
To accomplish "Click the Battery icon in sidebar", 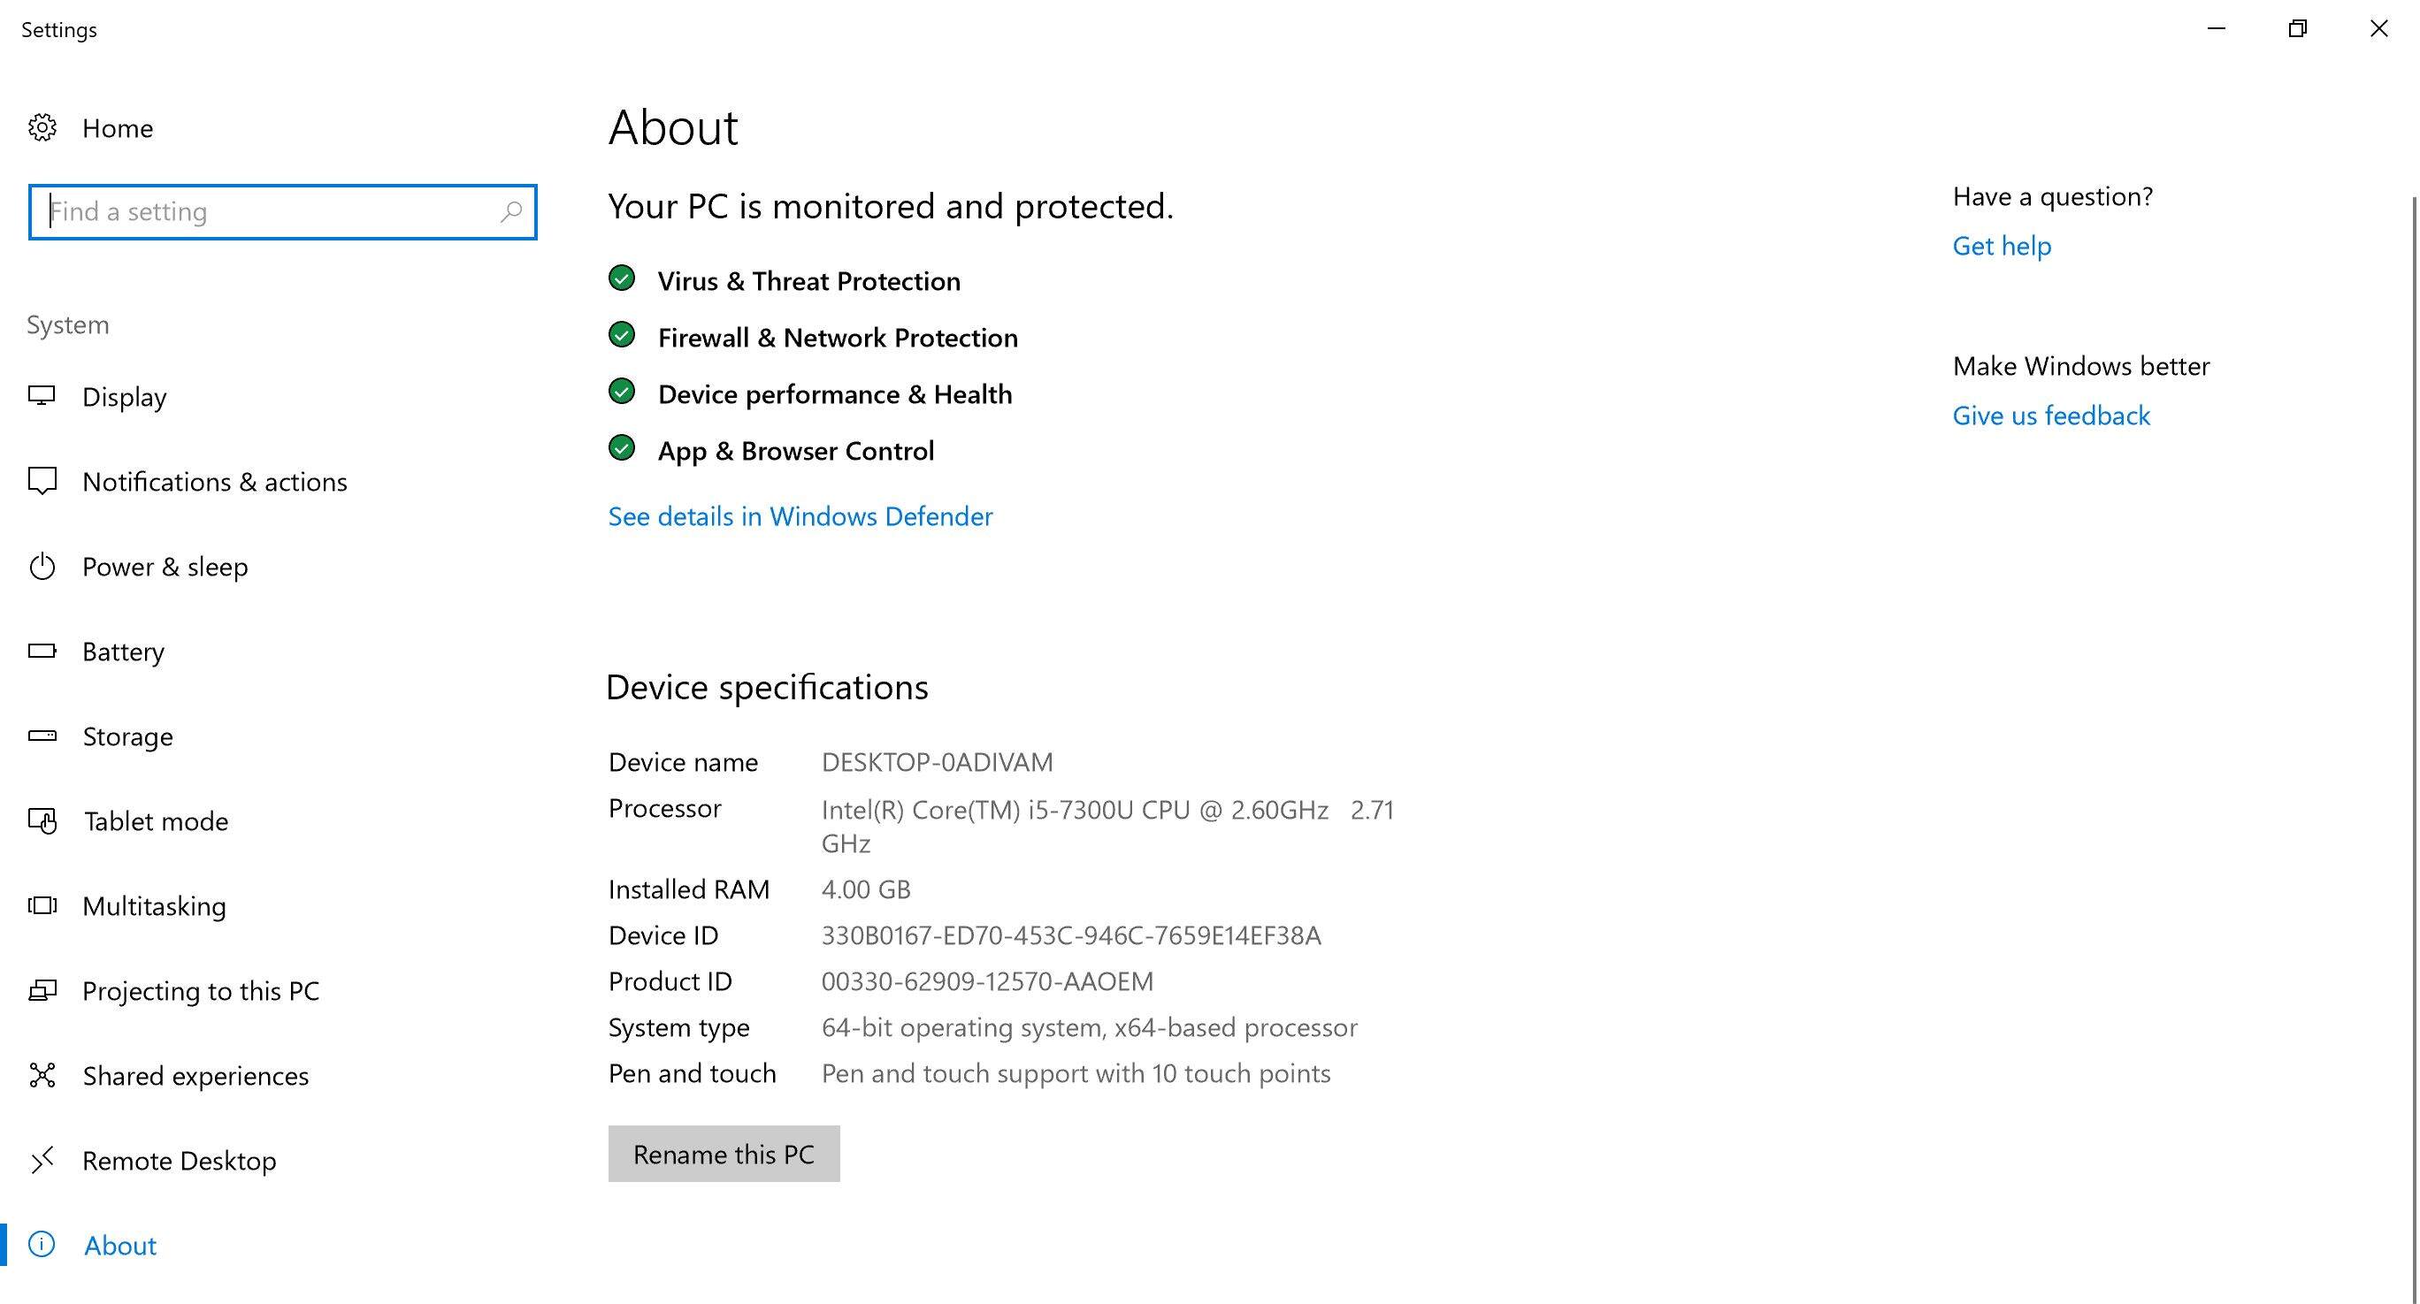I will [x=42, y=651].
